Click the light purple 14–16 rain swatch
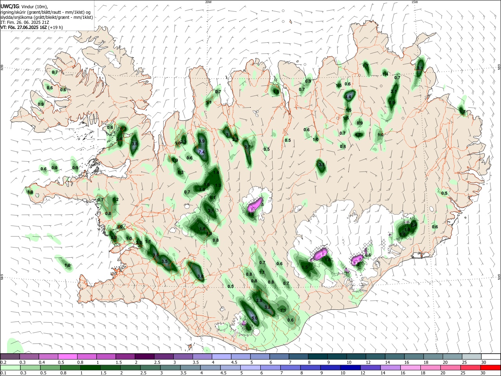 coord(390,367)
